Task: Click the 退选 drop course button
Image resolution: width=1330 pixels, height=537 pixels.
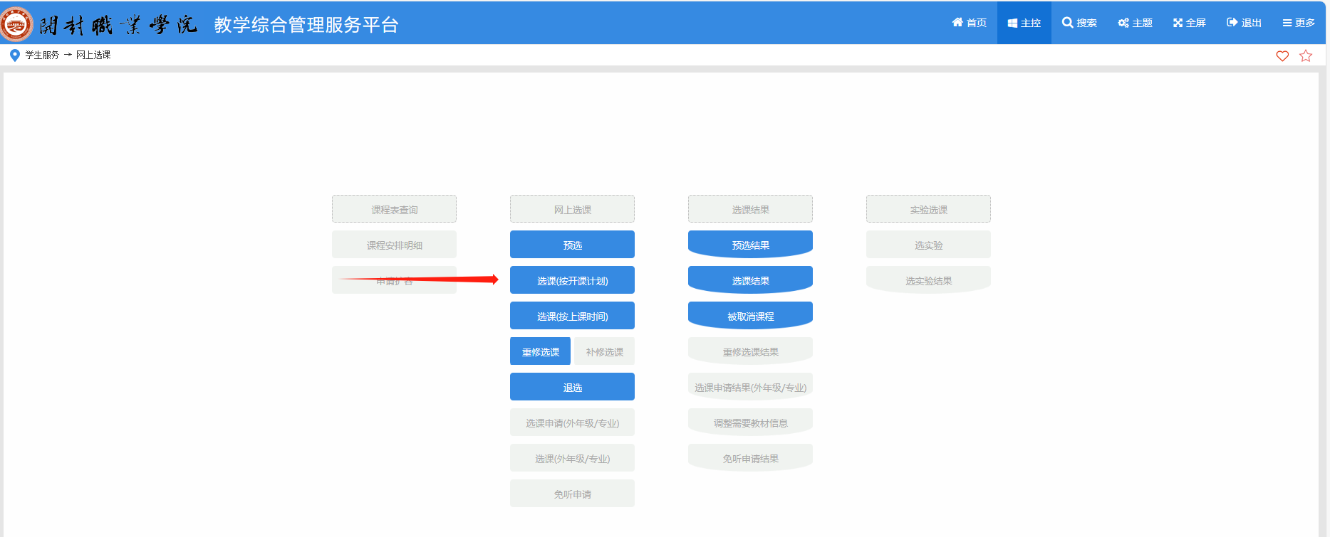Action: coord(572,387)
